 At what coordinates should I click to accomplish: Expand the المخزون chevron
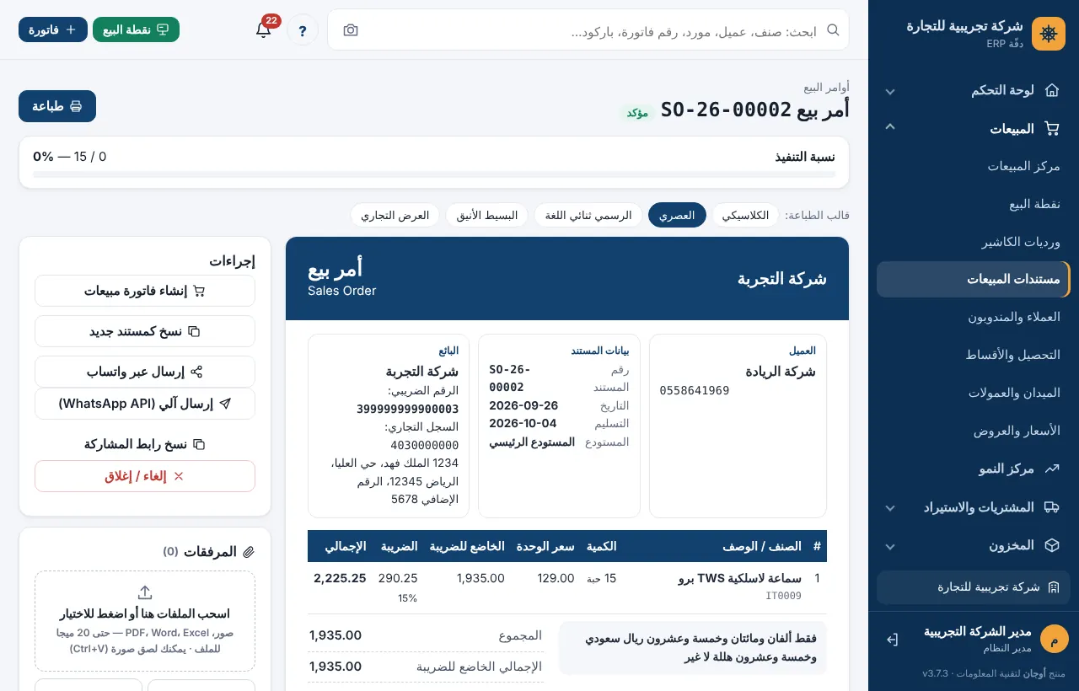[890, 546]
